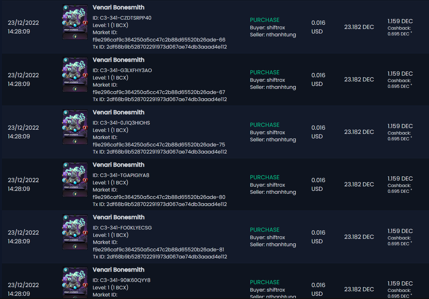Viewport: 429px width, 299px height.
Task: Click the 0.016 USD value in the TGAPIGIYA8 row
Action: coord(318,184)
